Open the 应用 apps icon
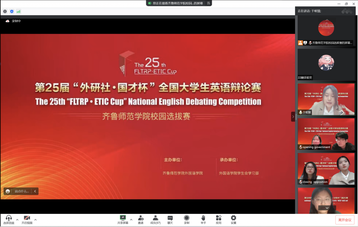Viewport: 358px width, 227px height. coord(218,219)
